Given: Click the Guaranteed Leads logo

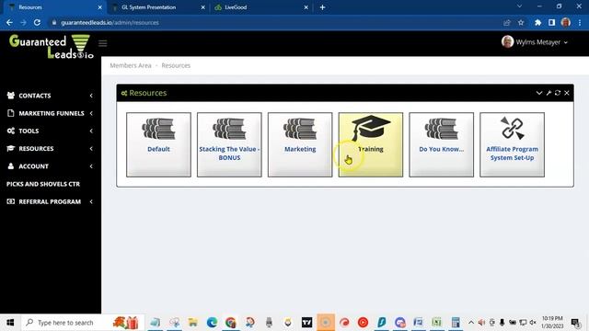Looking at the screenshot, I should pyautogui.click(x=52, y=47).
